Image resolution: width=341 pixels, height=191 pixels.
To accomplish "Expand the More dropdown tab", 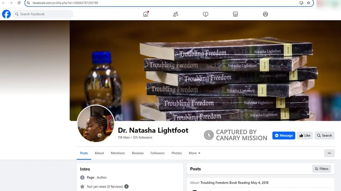I will [x=194, y=153].
